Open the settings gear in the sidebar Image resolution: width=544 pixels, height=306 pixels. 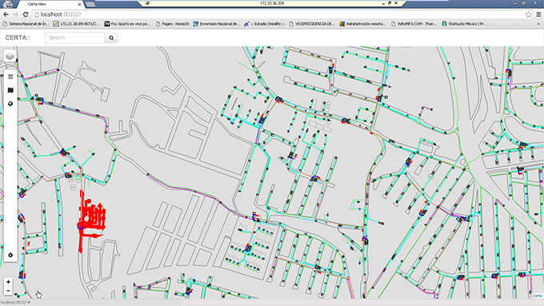coord(10,255)
